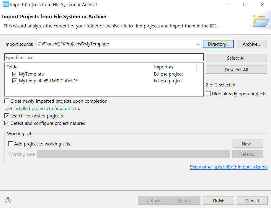271x208 pixels.
Task: Focus the type filter text field
Action: (104, 57)
